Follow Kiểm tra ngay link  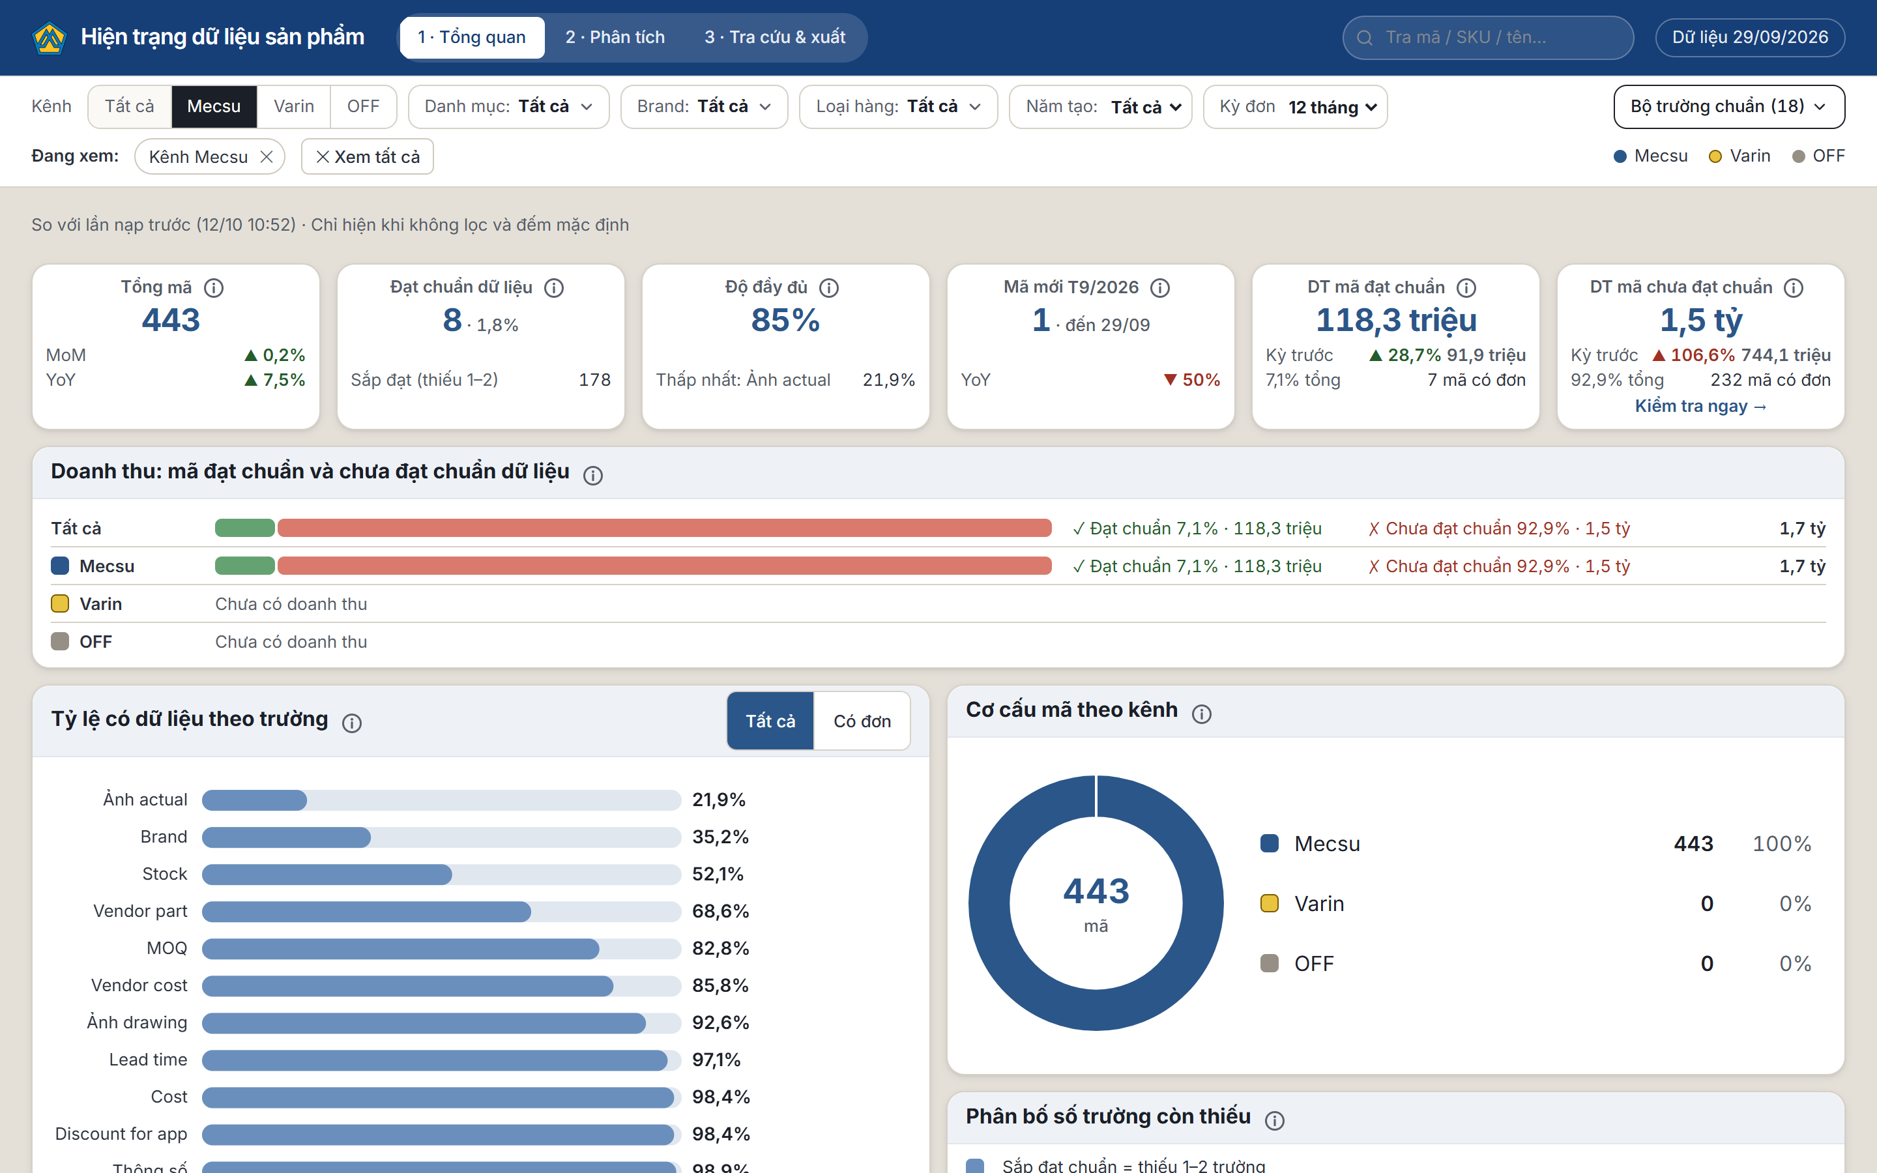coord(1700,406)
